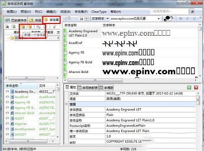The image size is (204, 151).
Task: Click the magnifier search icon in library toolbar
Action: tap(7, 26)
